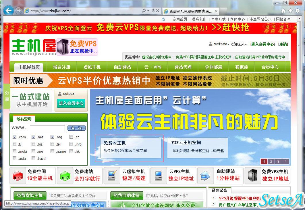Click the 免费VPS 正在疯抢中 promo image
This screenshot has width=305, height=210.
[x=77, y=47]
